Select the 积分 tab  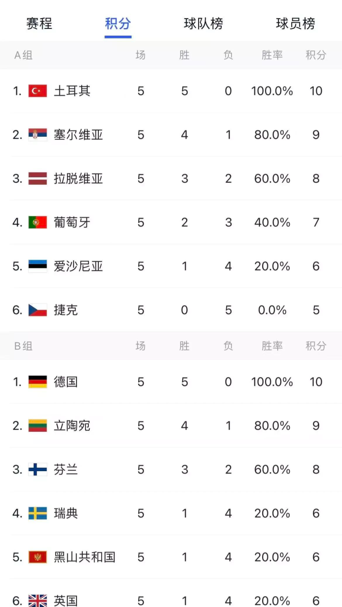[x=118, y=23]
